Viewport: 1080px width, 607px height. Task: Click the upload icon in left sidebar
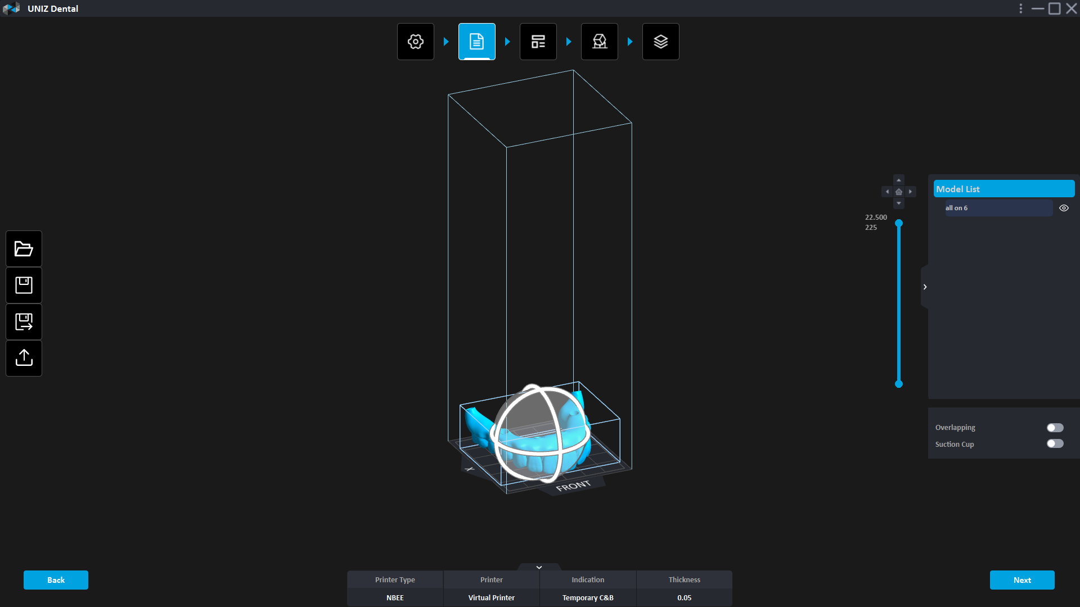[24, 358]
